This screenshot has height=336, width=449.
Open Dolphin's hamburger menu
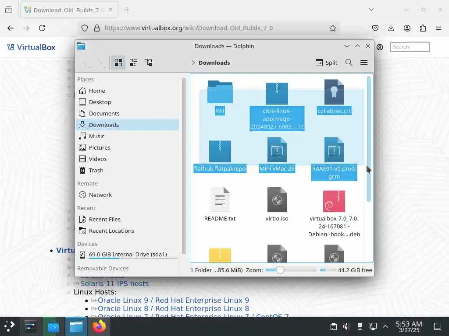(364, 63)
